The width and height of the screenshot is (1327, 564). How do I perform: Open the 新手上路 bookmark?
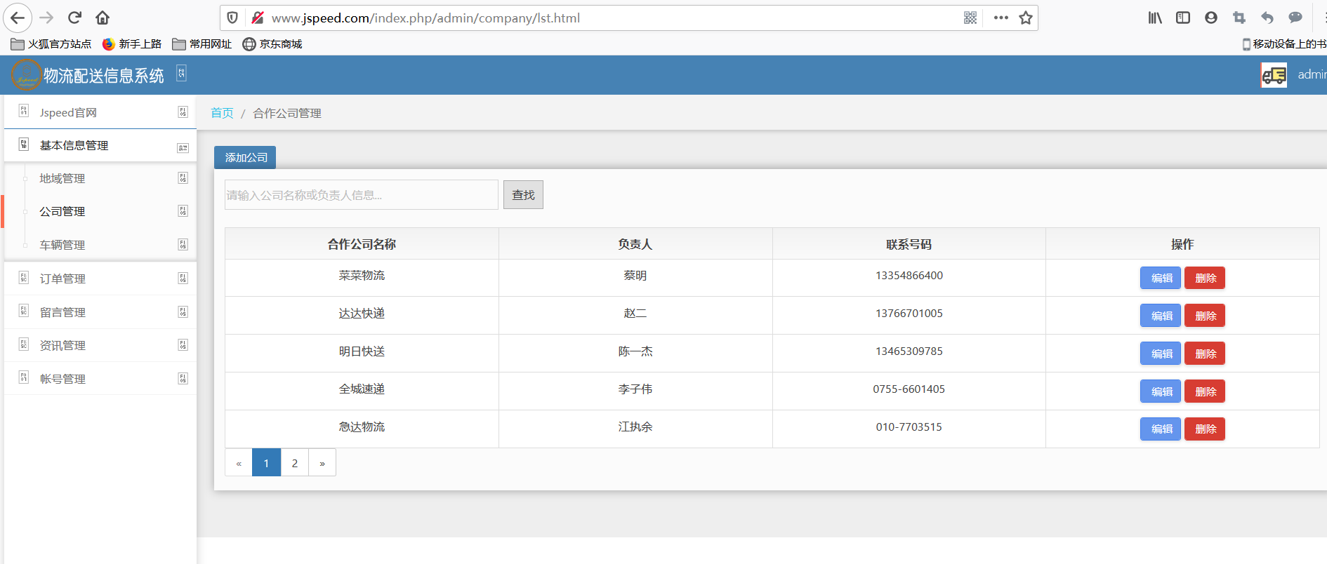[132, 44]
